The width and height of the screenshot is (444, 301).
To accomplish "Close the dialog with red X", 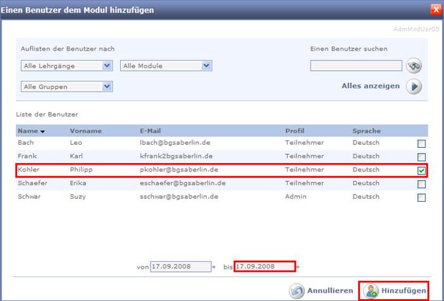I will pos(436,9).
